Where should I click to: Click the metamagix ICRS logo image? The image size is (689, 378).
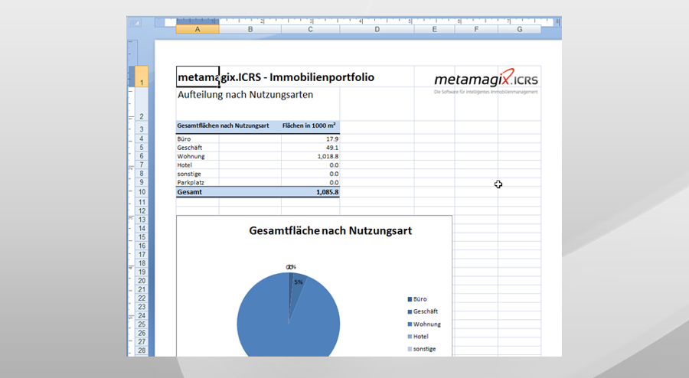click(x=485, y=81)
